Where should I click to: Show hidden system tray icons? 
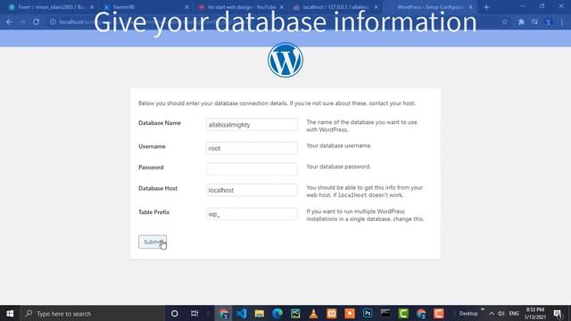(x=492, y=313)
